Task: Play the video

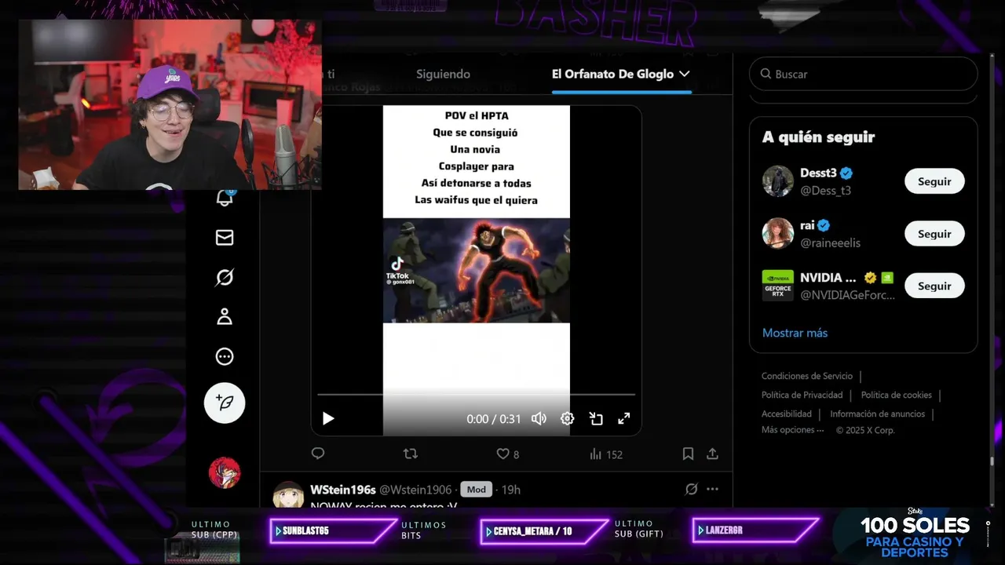Action: click(328, 419)
